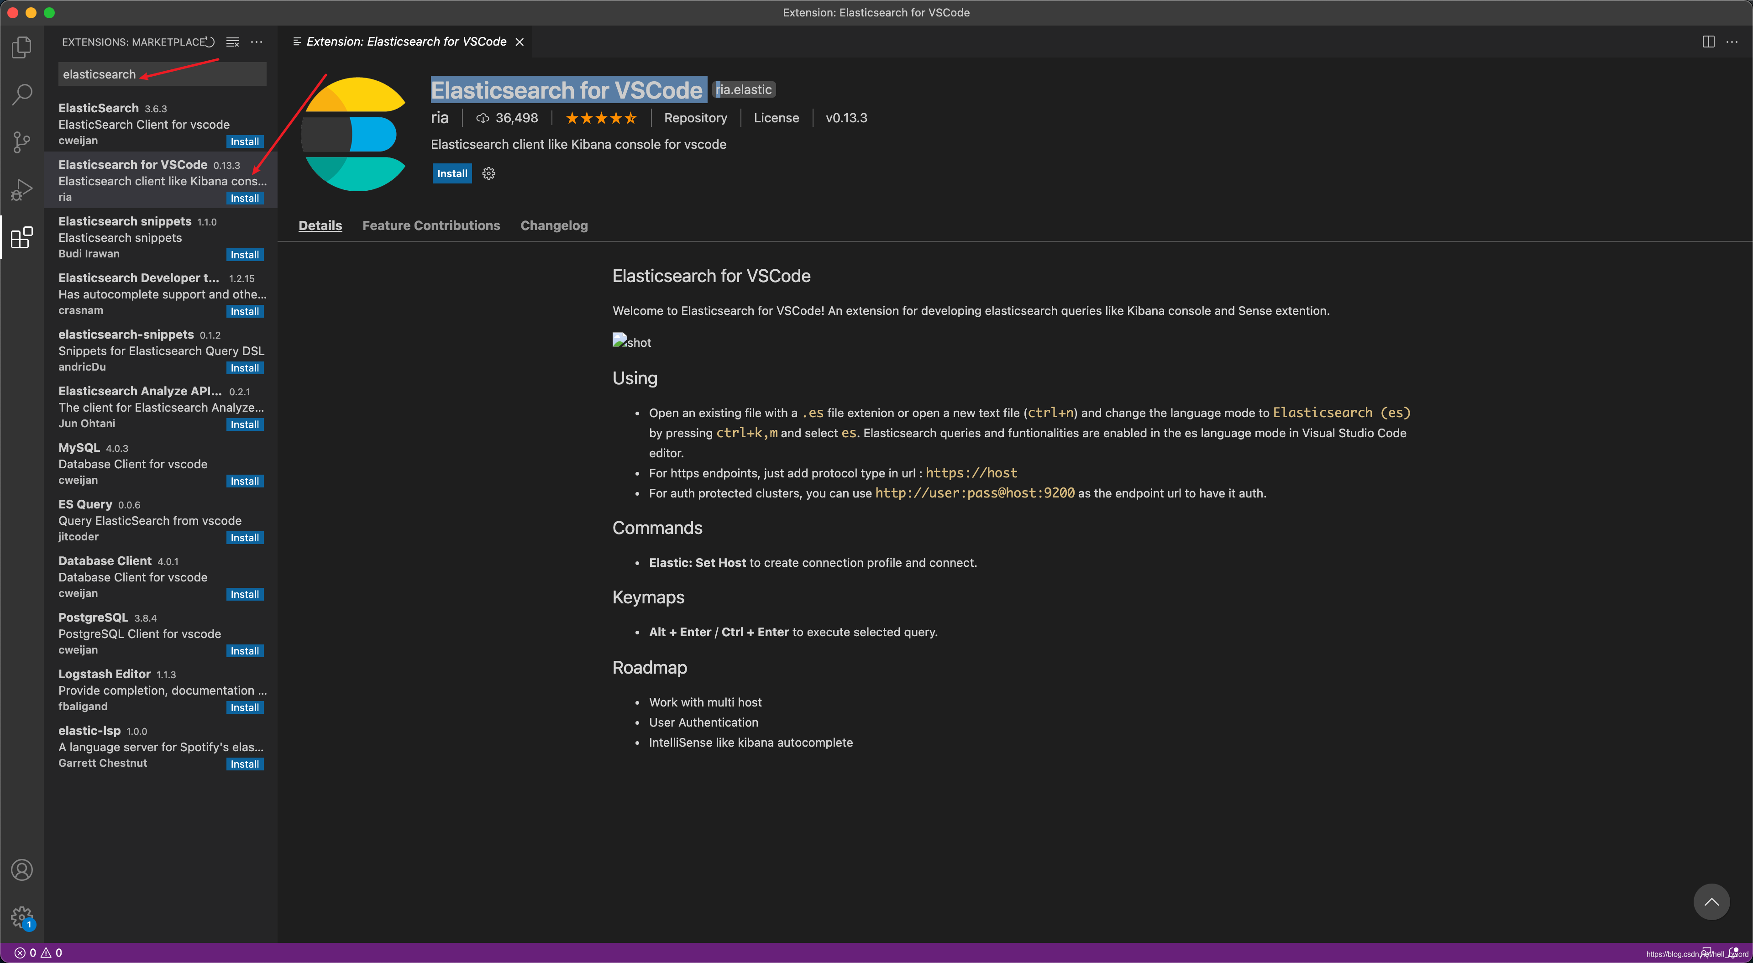Click the v0.13.3 version text

(x=846, y=118)
